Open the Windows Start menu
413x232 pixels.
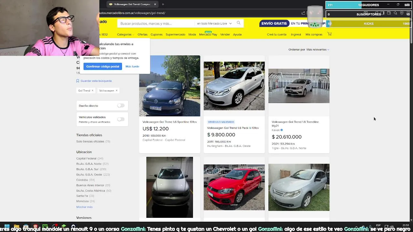tap(7, 227)
